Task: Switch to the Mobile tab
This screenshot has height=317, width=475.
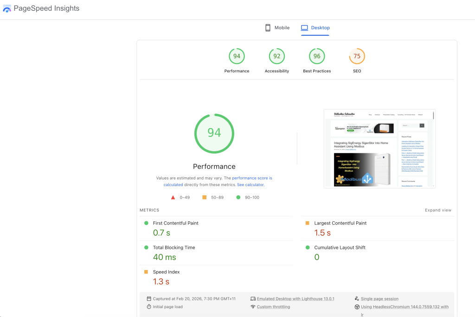Action: coord(277,28)
